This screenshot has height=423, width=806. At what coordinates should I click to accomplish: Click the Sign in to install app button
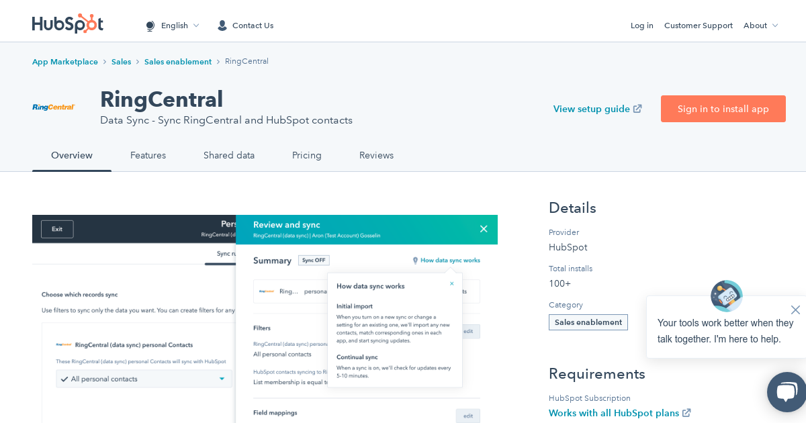tap(723, 108)
